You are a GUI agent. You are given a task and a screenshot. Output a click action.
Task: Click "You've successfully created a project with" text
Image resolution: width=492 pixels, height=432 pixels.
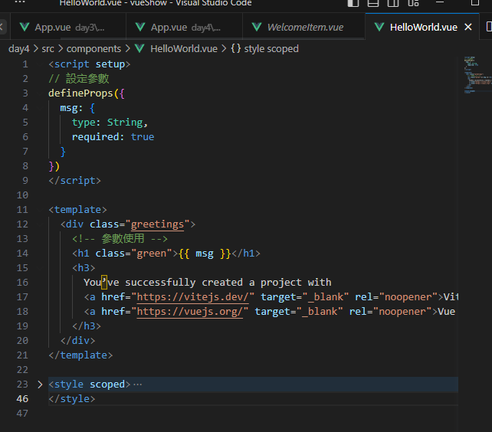tap(208, 283)
